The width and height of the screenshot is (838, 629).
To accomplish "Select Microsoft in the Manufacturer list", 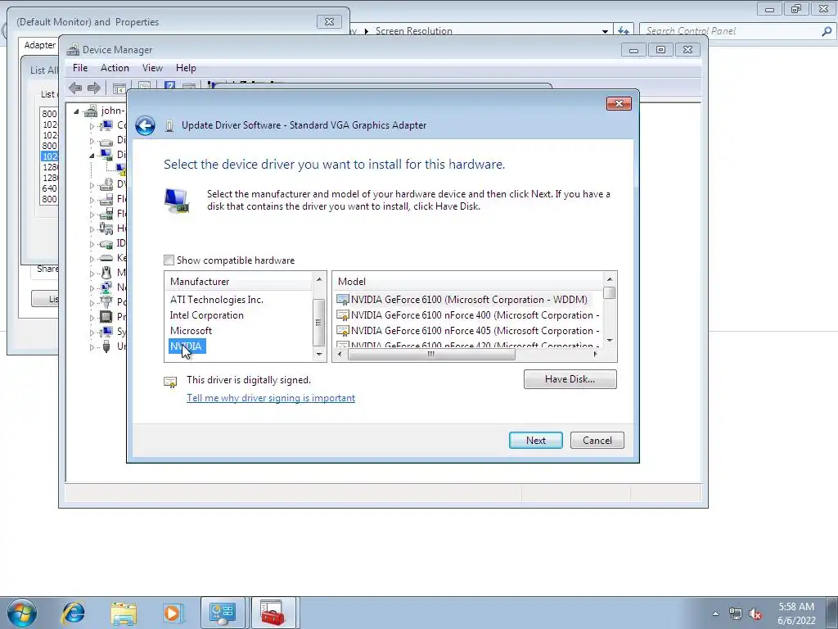I will [191, 331].
